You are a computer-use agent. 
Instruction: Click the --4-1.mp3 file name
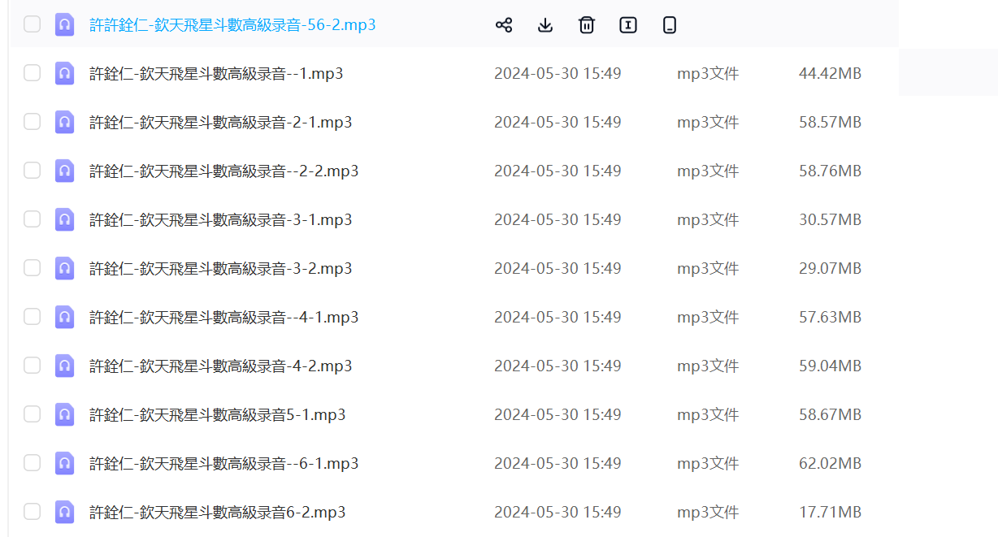click(x=223, y=318)
